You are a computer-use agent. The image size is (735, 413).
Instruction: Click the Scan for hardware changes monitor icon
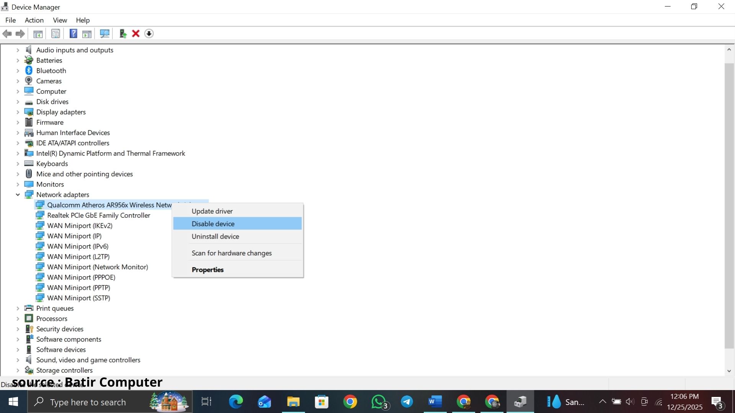[105, 34]
